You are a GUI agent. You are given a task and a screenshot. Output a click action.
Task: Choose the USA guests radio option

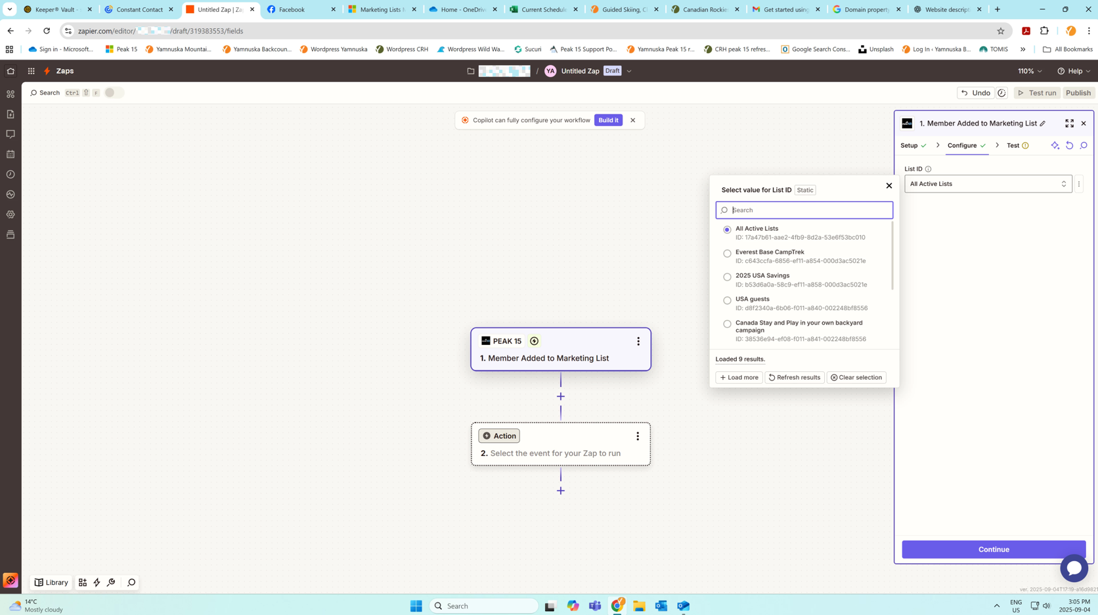click(x=727, y=300)
